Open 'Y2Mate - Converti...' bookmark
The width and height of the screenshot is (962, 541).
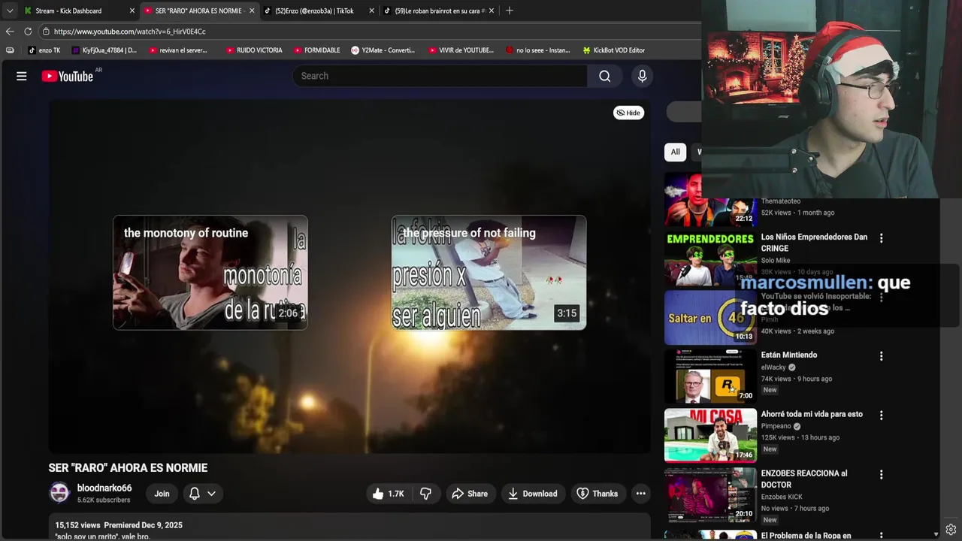pos(383,50)
